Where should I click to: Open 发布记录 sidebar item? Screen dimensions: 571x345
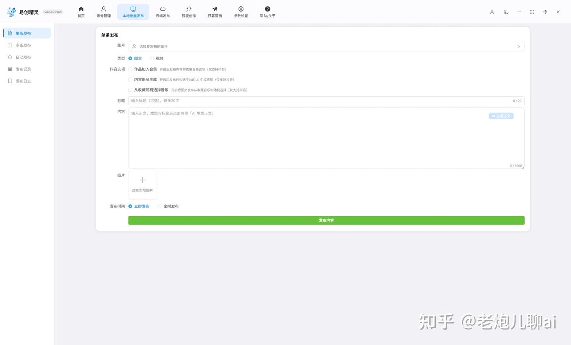pos(27,69)
